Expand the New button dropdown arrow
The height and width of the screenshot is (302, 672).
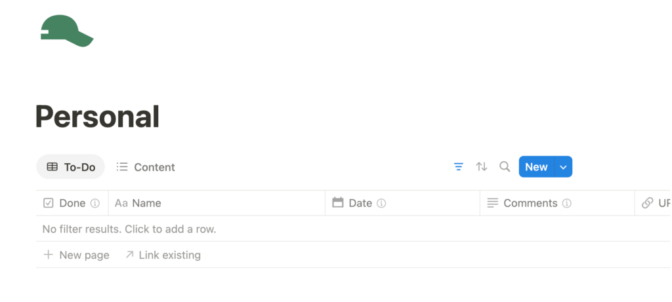(x=563, y=166)
